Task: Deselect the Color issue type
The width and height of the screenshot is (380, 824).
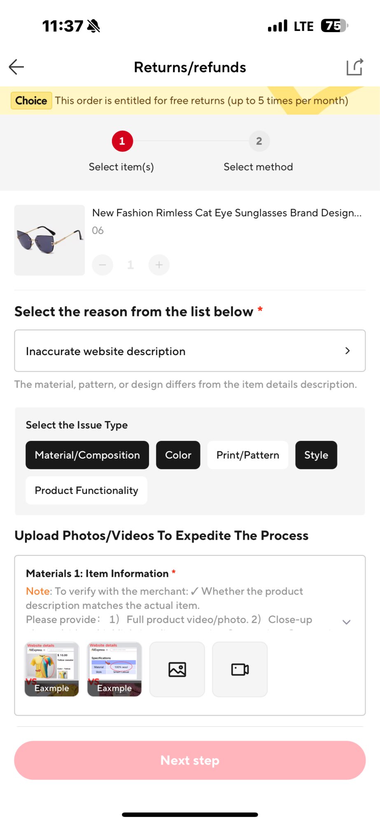Action: point(178,455)
